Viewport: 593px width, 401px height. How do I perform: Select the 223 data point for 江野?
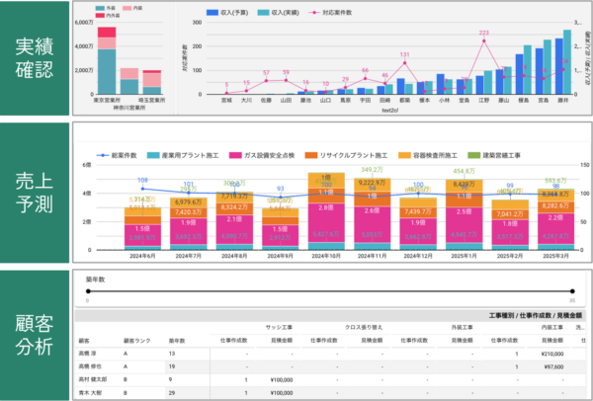tap(483, 40)
